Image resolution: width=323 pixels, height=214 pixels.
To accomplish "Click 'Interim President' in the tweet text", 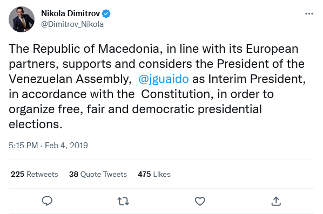I will [x=255, y=79].
